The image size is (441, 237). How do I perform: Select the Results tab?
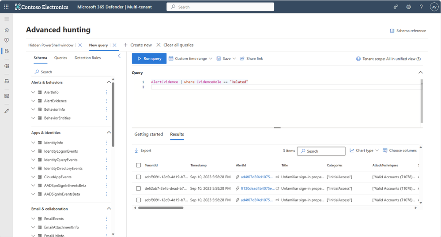tap(177, 134)
